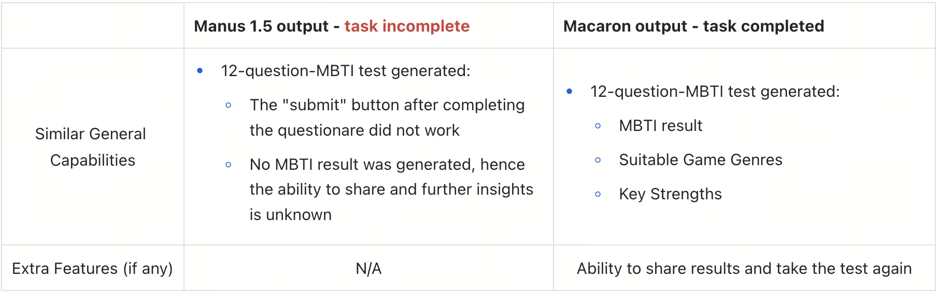Click "Ability to share results" cell text
Image resolution: width=936 pixels, height=292 pixels.
point(744,269)
